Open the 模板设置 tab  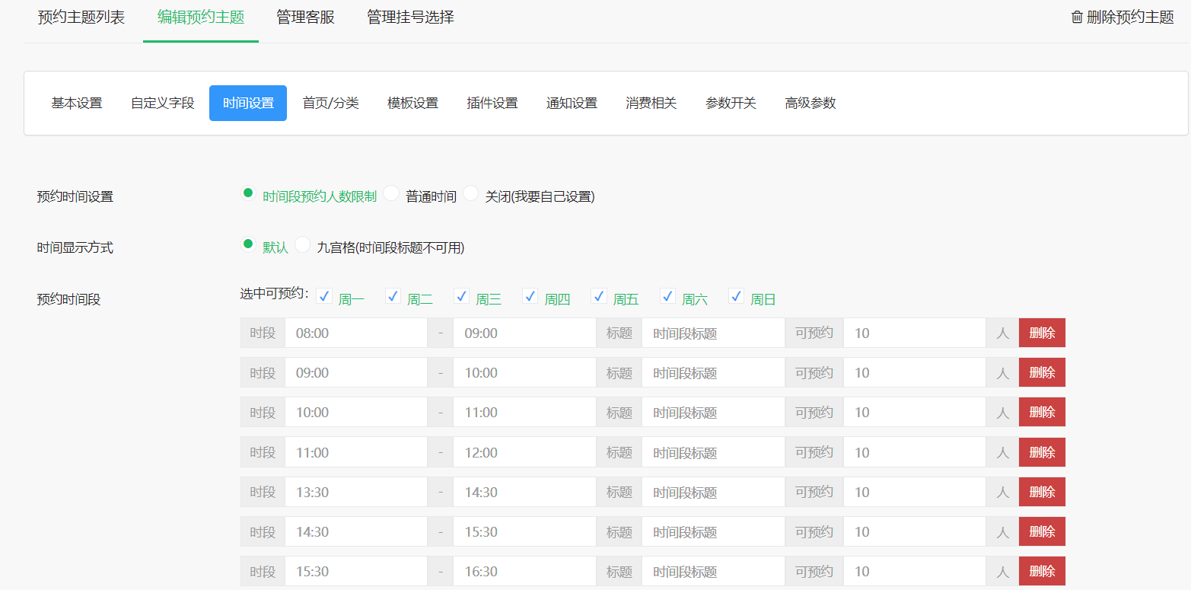coord(412,103)
